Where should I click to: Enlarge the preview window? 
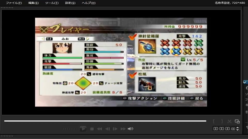click(x=237, y=121)
